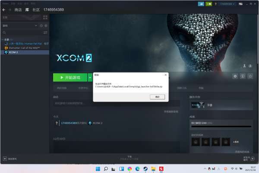Open the green notifications indicator

[209, 4]
